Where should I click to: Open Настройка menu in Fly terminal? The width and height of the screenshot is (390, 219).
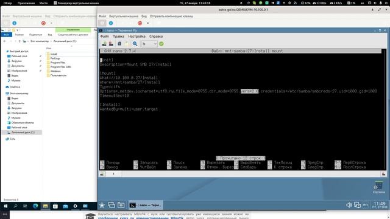[136, 36]
